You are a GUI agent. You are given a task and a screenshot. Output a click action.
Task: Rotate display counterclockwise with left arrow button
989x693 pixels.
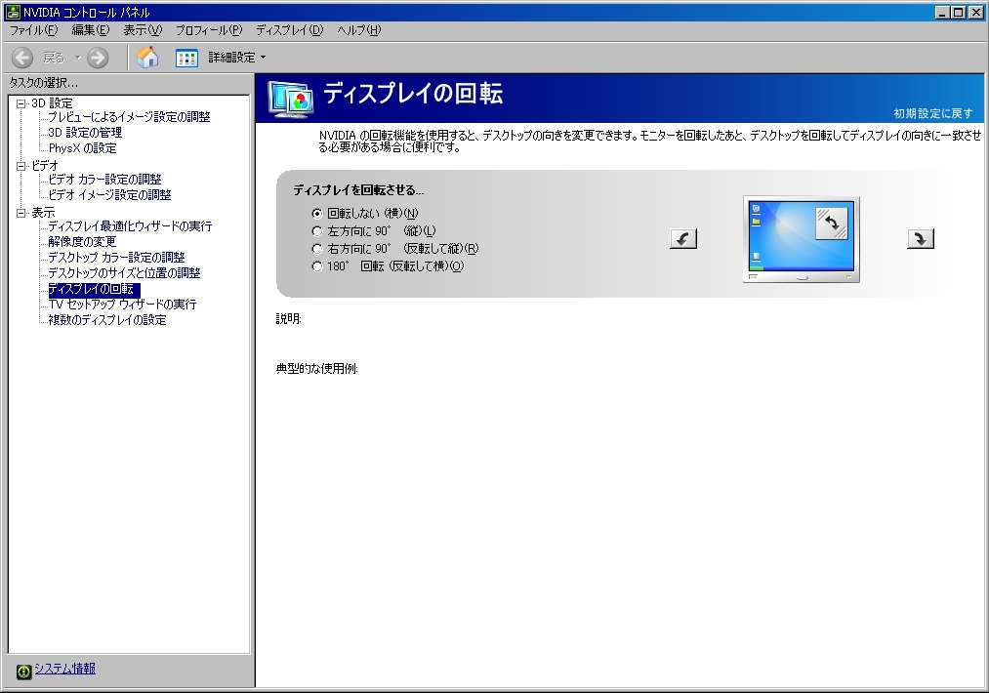[x=683, y=238]
